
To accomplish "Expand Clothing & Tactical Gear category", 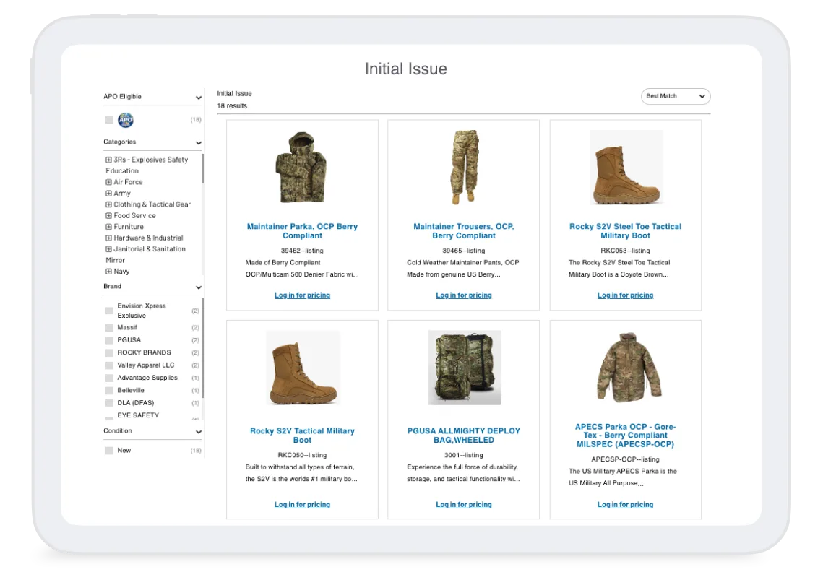I will click(x=108, y=204).
